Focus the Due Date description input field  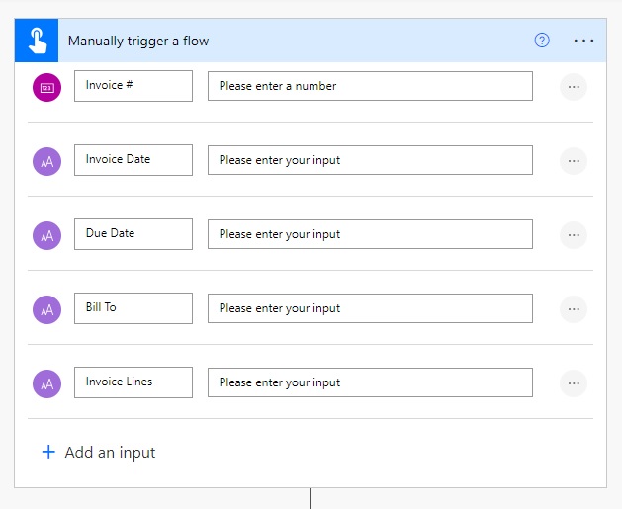370,234
